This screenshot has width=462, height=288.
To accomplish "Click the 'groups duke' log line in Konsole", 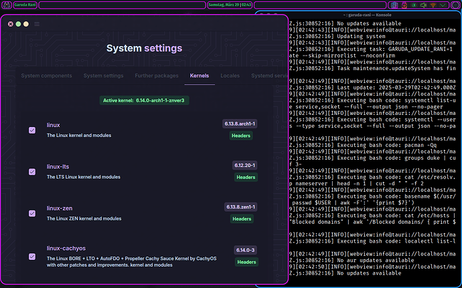I will [372, 158].
